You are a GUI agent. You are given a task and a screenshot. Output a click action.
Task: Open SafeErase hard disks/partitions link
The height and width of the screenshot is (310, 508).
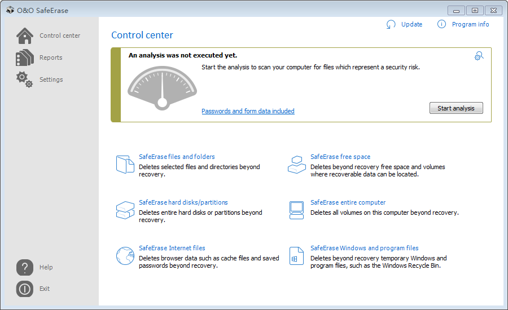[183, 202]
